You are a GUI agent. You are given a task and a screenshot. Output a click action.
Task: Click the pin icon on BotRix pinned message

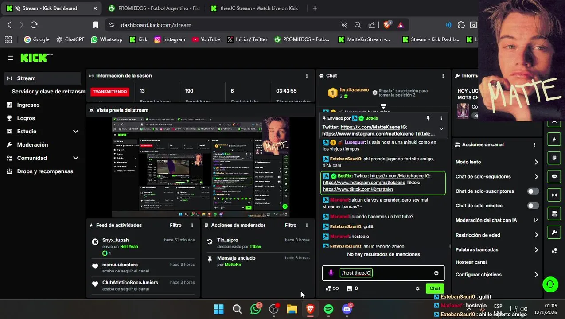pos(428,118)
